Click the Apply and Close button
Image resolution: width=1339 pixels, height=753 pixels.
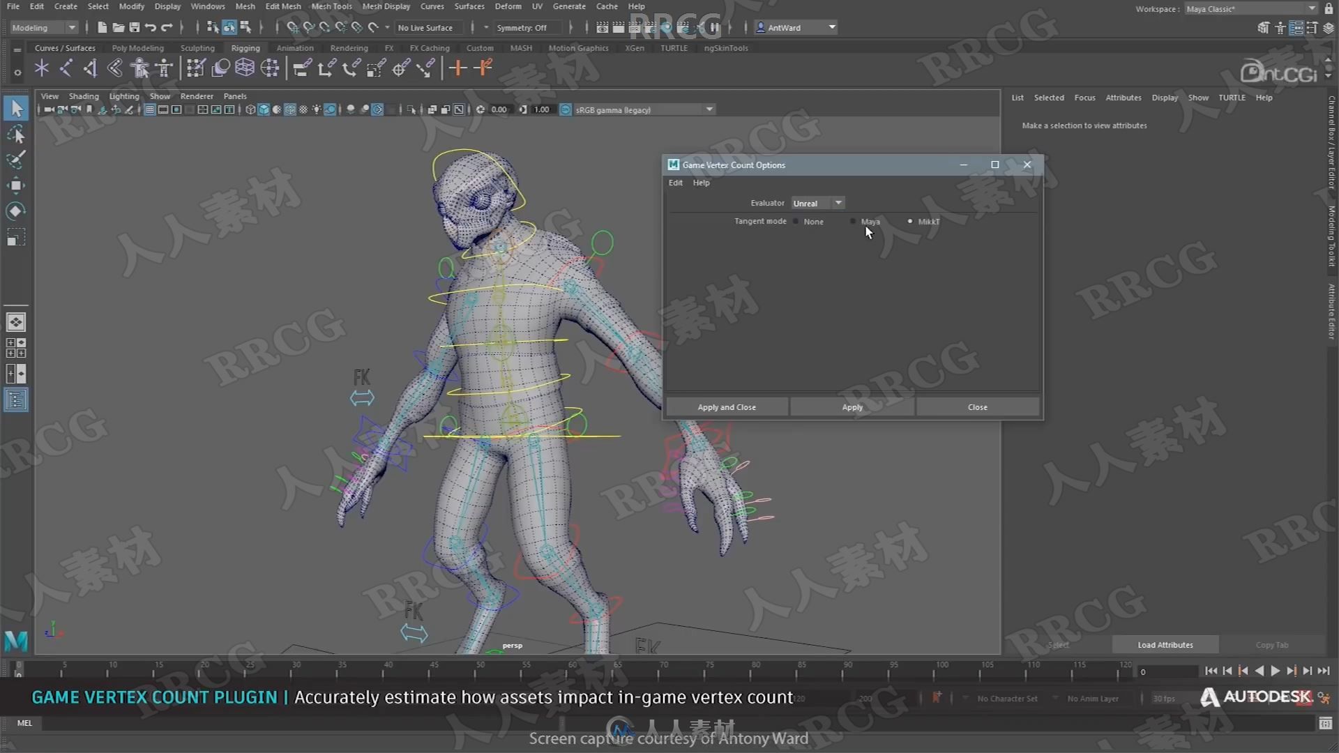727,407
